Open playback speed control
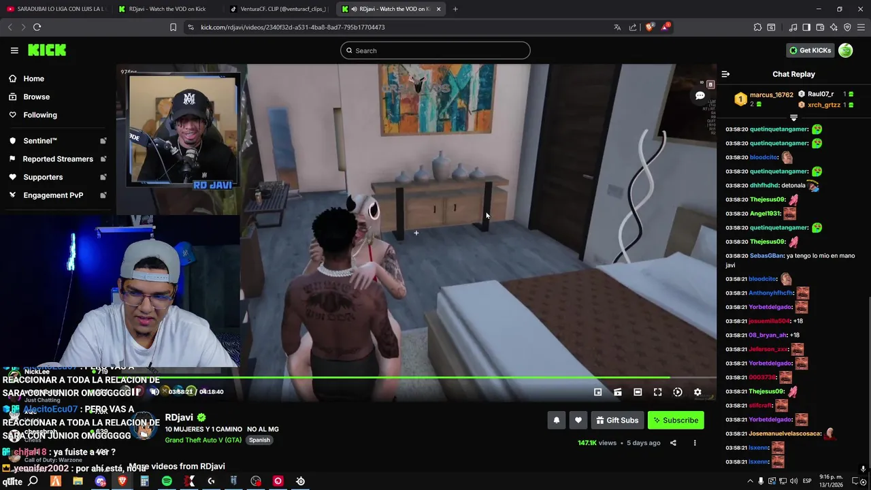Image resolution: width=871 pixels, height=490 pixels. coord(677,392)
